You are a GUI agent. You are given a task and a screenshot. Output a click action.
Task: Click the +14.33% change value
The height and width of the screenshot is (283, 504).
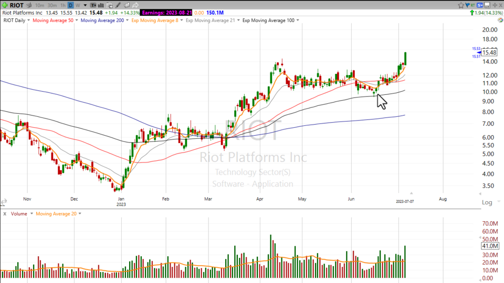click(x=130, y=13)
